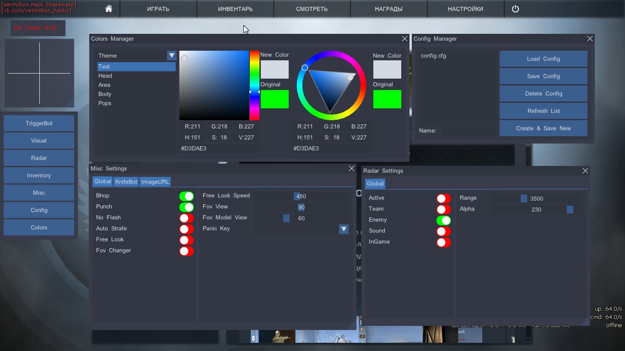Open the TriggerBot section from the sidebar

click(x=39, y=123)
